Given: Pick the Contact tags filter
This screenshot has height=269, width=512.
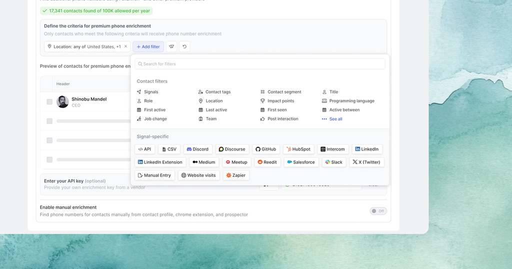Looking at the screenshot, I should [214, 92].
